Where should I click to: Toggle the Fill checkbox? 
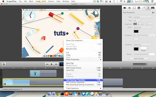click(128, 27)
